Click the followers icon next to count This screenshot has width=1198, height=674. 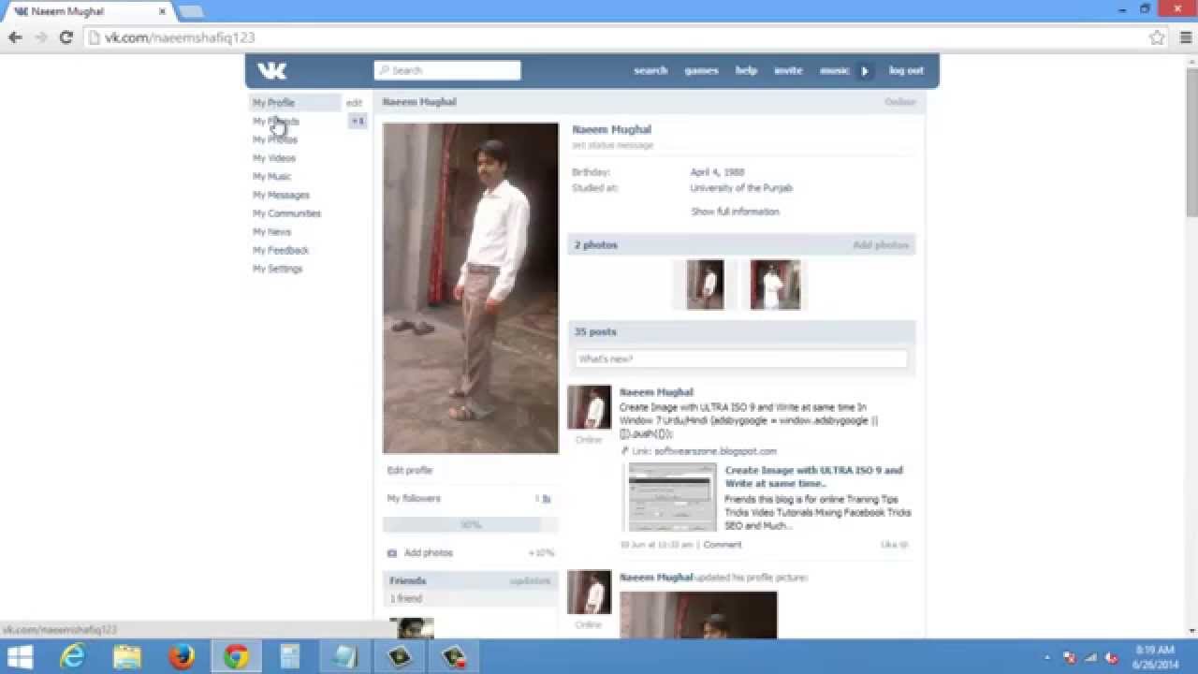(547, 499)
